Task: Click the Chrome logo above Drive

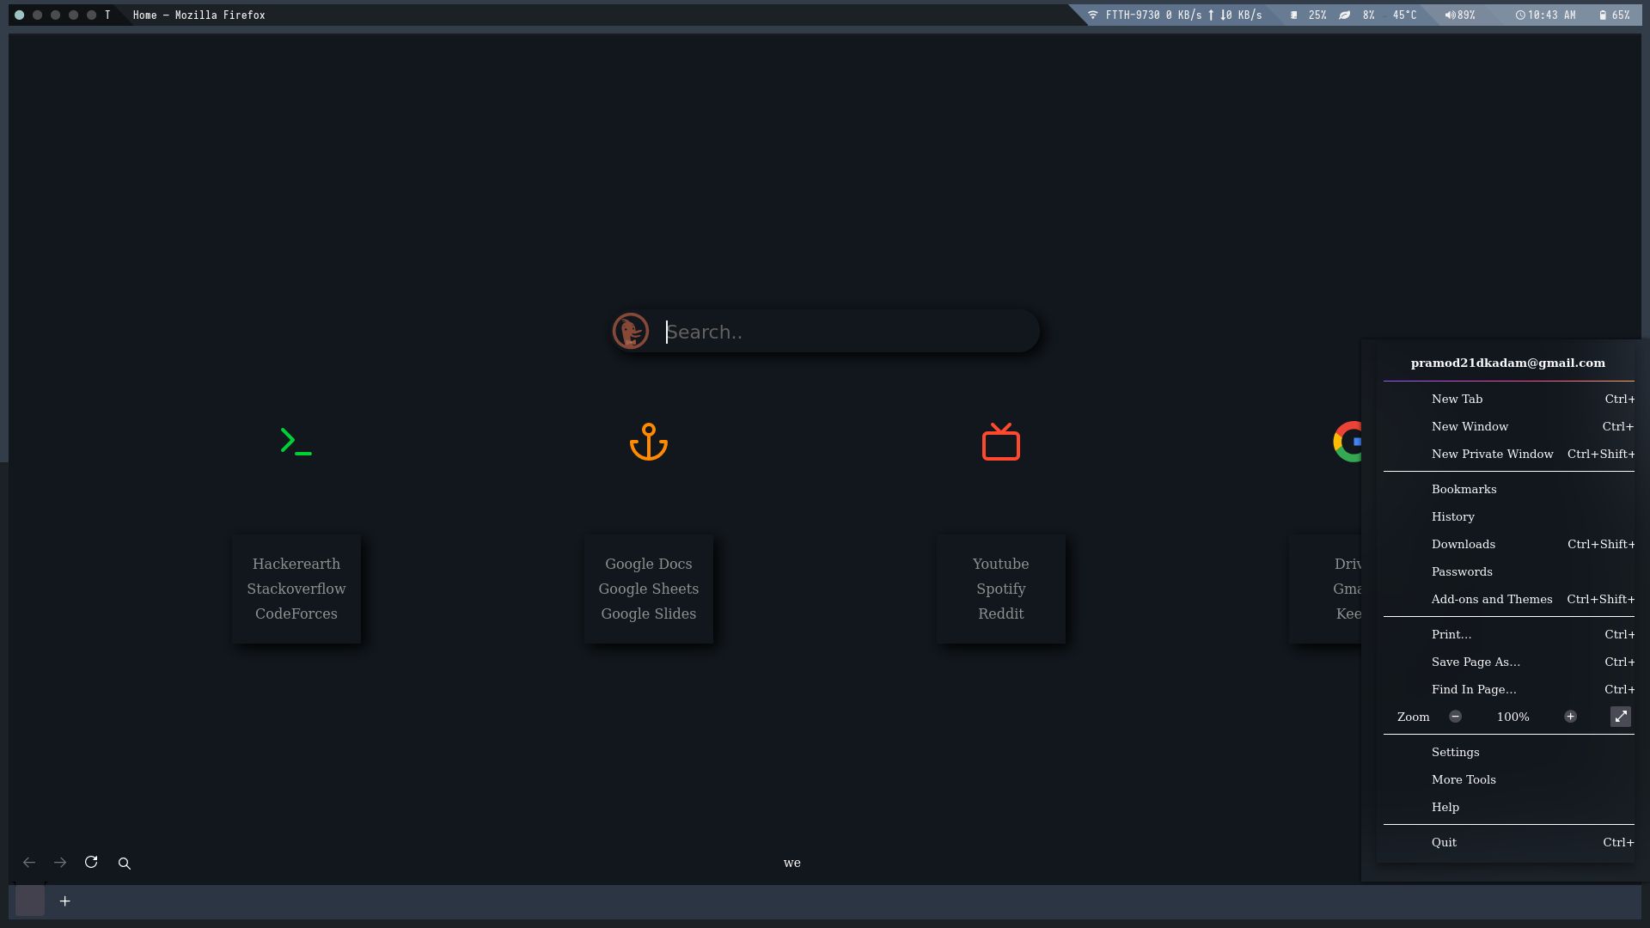Action: pos(1349,442)
